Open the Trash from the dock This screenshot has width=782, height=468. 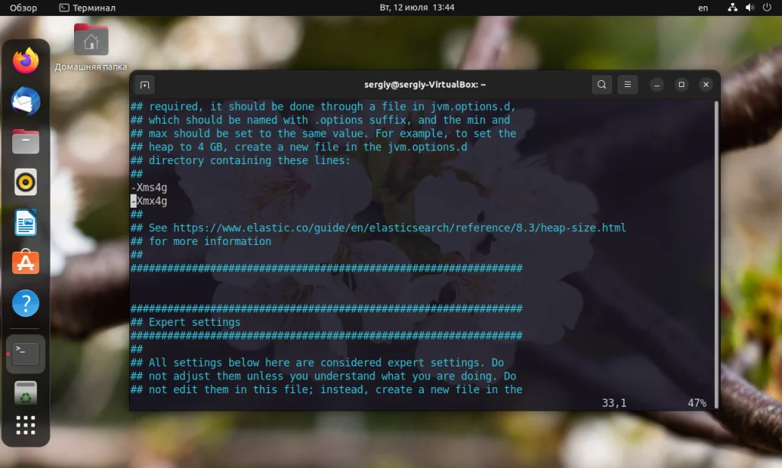point(25,391)
